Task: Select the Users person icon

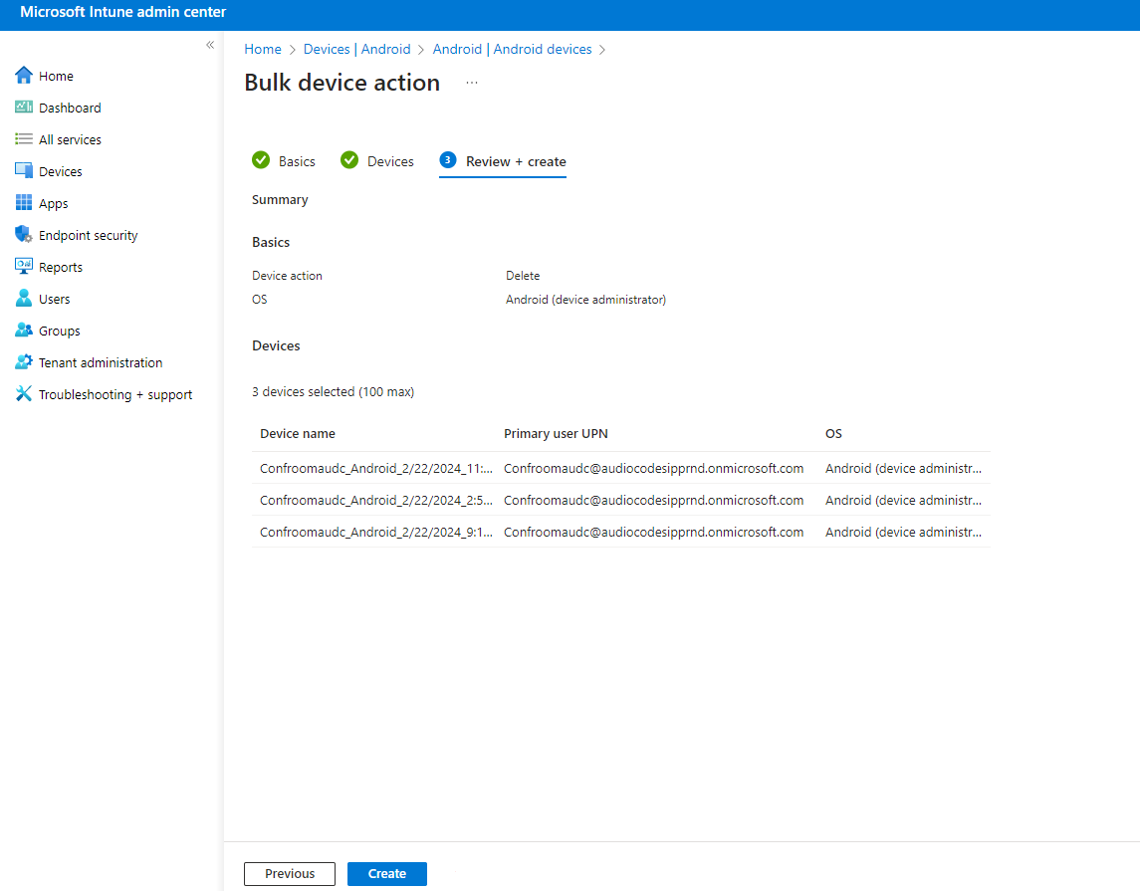Action: point(24,299)
